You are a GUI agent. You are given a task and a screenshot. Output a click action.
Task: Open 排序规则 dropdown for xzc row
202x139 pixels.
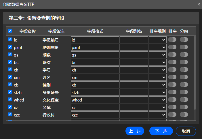pos(158,115)
